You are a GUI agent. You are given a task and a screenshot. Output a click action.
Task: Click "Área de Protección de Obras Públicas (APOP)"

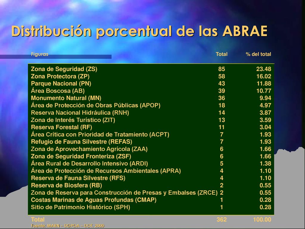96,105
